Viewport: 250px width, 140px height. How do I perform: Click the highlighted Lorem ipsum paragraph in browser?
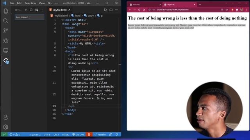187,26
